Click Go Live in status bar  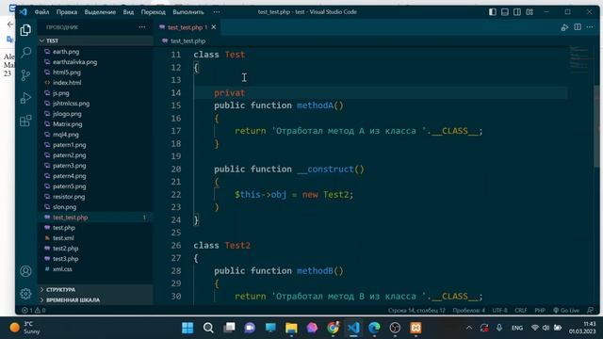click(x=566, y=310)
